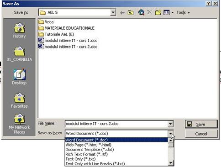Open Favorites in Places bar
This screenshot has width=221, height=167.
click(x=19, y=100)
